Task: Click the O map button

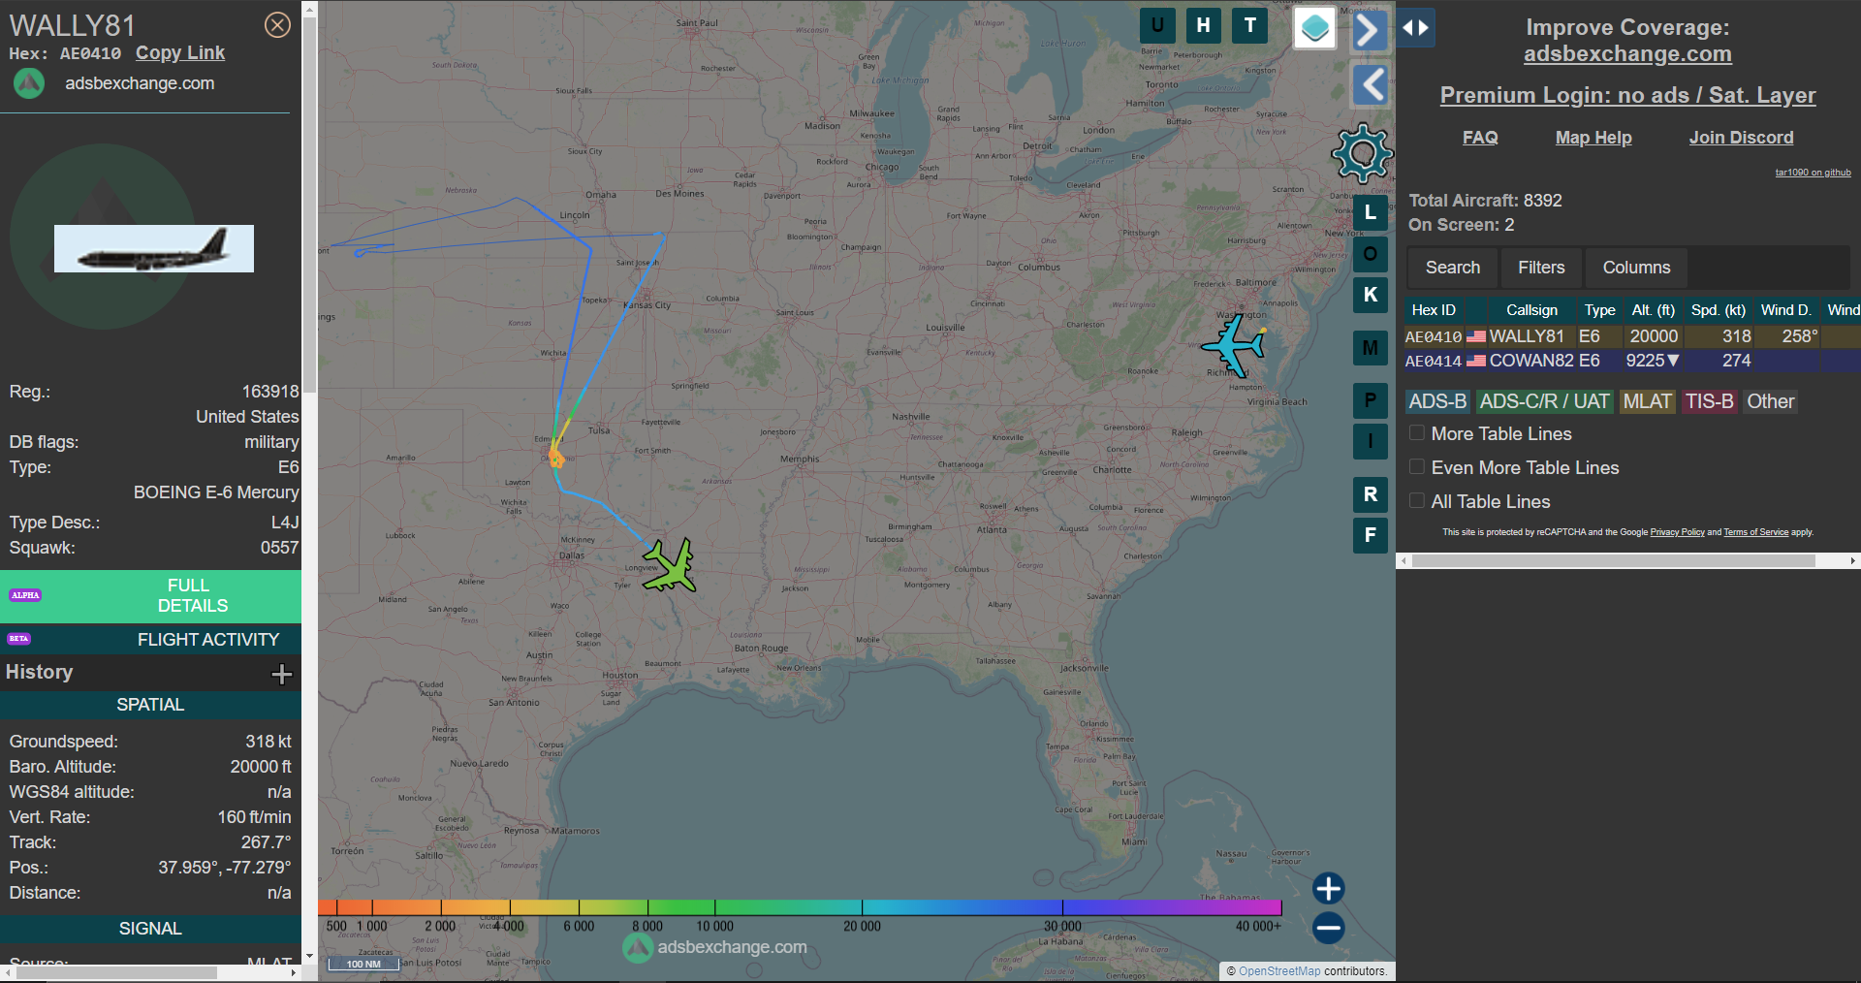Action: pyautogui.click(x=1371, y=254)
